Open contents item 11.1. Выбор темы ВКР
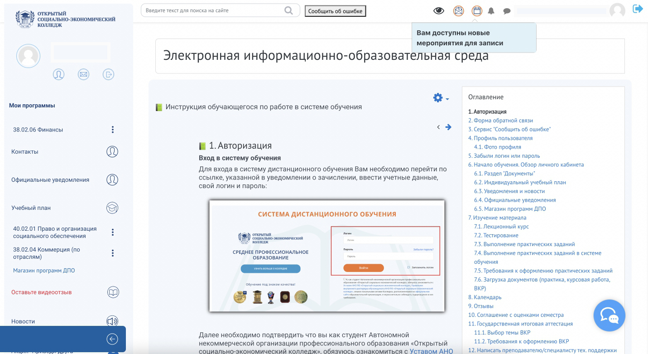This screenshot has height=354, width=648. click(502, 333)
